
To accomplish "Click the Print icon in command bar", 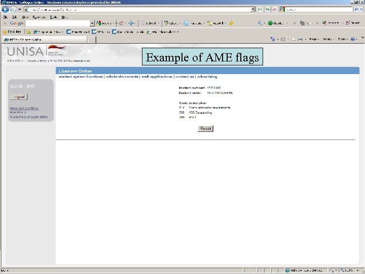I will (301, 39).
